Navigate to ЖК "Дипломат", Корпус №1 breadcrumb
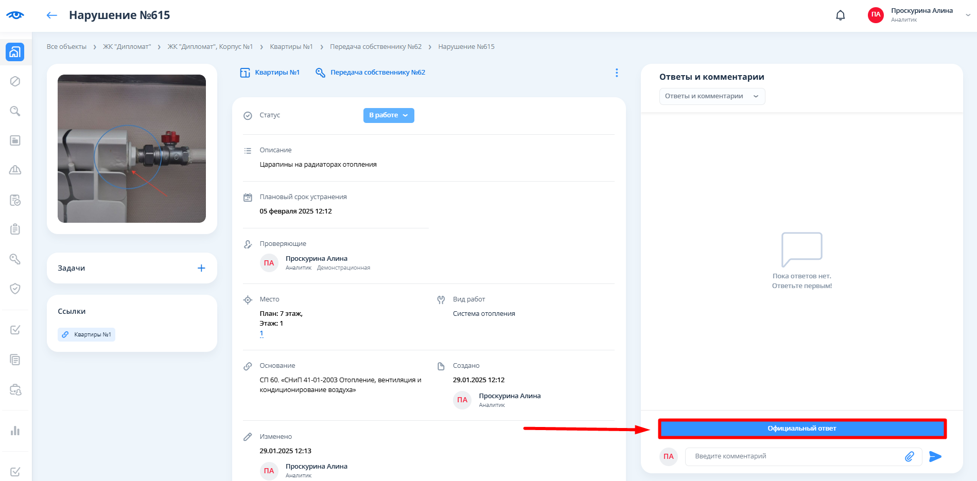The image size is (977, 481). 210,47
